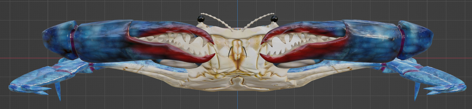Click the left claw's lower red pincer
Viewport: 472px width, 109px height.
[177, 55]
